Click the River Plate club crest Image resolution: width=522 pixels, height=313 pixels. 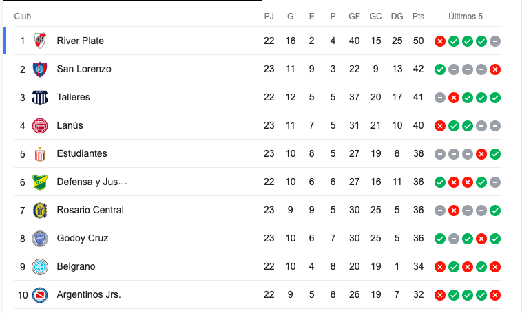point(40,41)
